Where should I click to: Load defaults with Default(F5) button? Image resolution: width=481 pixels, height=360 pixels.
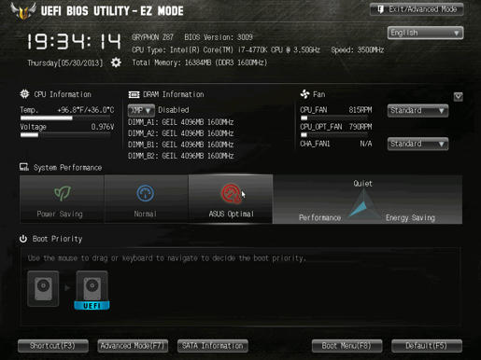[427, 346]
